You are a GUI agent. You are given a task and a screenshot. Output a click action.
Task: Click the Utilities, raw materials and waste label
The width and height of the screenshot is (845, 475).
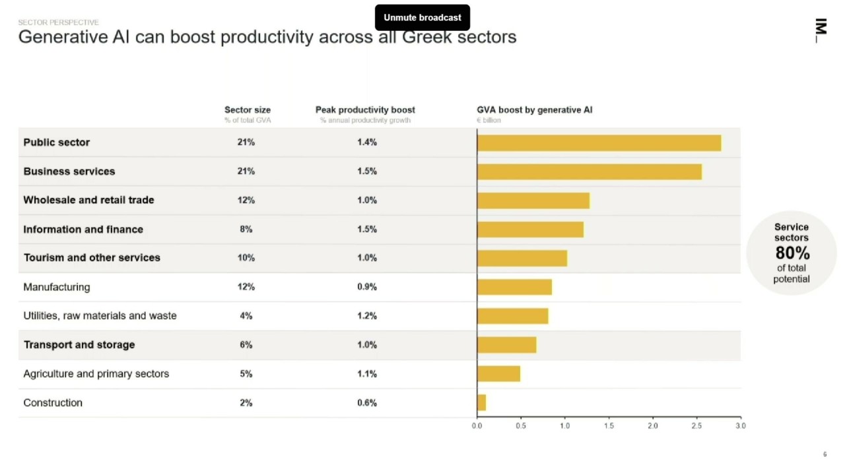coord(100,316)
